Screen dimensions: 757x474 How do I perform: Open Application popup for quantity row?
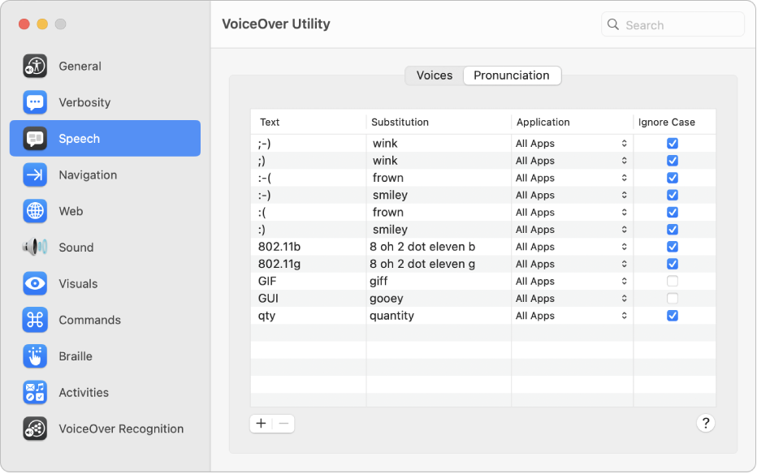572,316
